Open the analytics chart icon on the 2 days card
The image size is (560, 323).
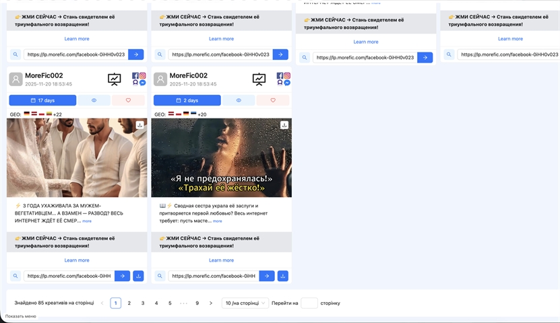pyautogui.click(x=259, y=79)
